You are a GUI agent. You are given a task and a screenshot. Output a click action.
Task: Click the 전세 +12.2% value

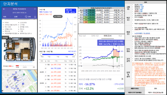(x=89, y=89)
